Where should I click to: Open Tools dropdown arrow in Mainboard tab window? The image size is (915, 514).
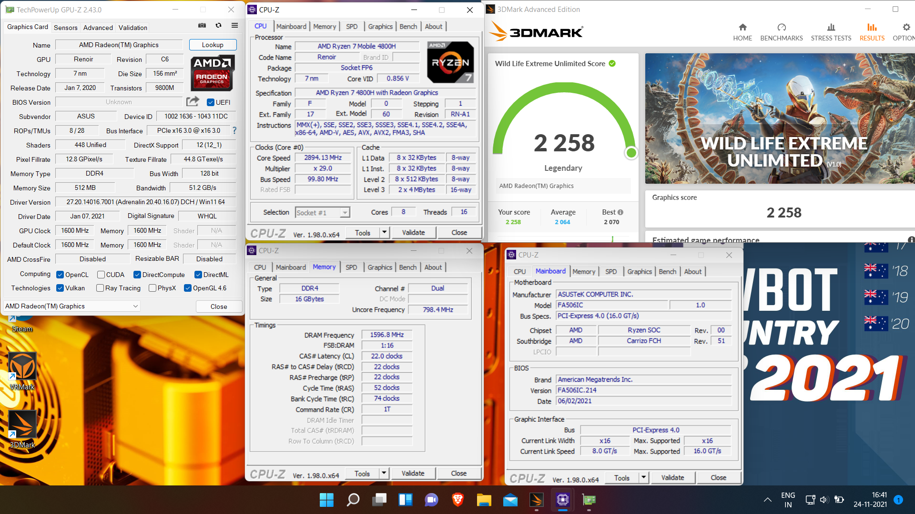tap(643, 477)
